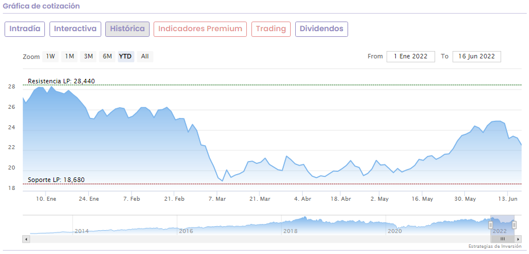
Task: Show the Dividendos tab
Action: pyautogui.click(x=321, y=29)
